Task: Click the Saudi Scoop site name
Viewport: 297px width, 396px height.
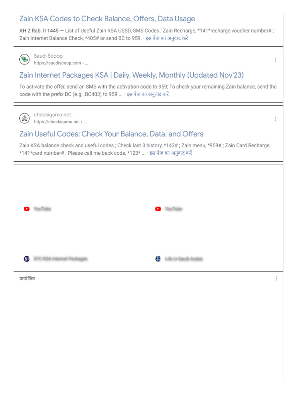Action: coord(48,56)
